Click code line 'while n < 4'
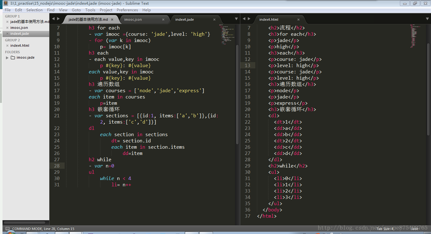Image resolution: width=431 pixels, height=234 pixels. pos(115,178)
